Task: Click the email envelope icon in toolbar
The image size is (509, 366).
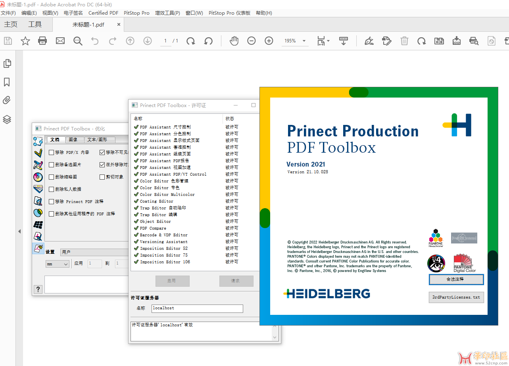Action: 60,41
